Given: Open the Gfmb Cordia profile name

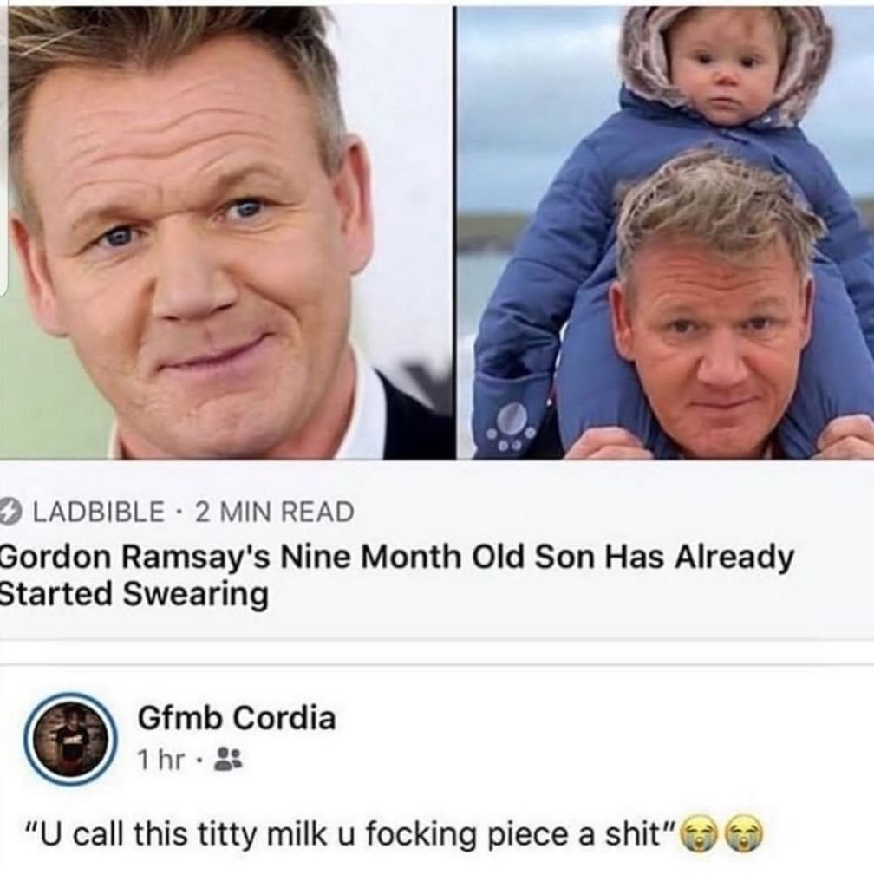Looking at the screenshot, I should point(237,718).
